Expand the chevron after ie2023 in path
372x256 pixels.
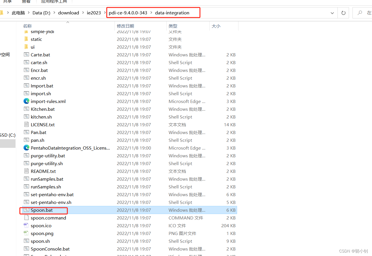pyautogui.click(x=105, y=13)
